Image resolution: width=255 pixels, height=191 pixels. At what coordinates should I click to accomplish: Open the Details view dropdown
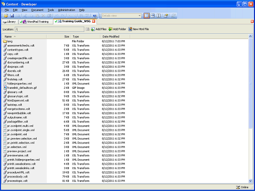(x=139, y=16)
